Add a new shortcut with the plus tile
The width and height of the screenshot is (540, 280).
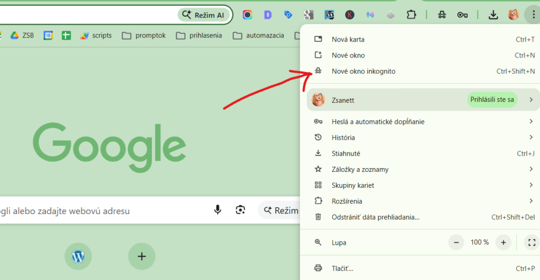(x=141, y=256)
